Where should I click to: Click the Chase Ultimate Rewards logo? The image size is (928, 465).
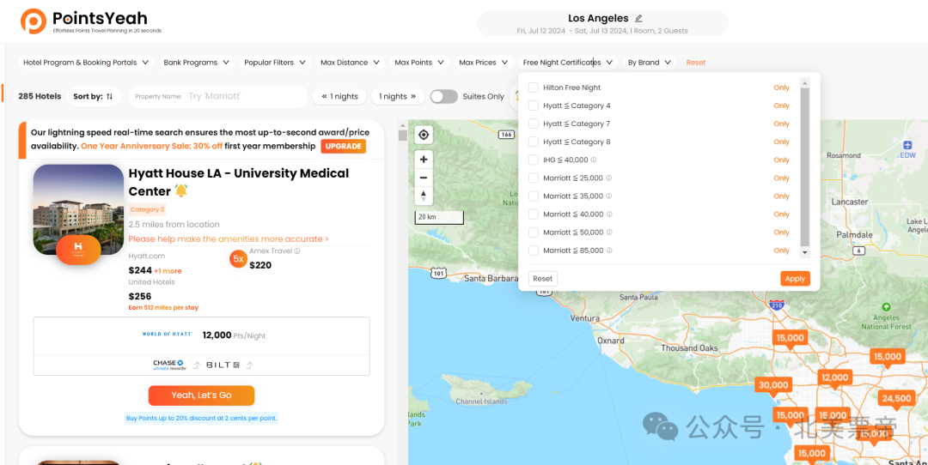(170, 365)
